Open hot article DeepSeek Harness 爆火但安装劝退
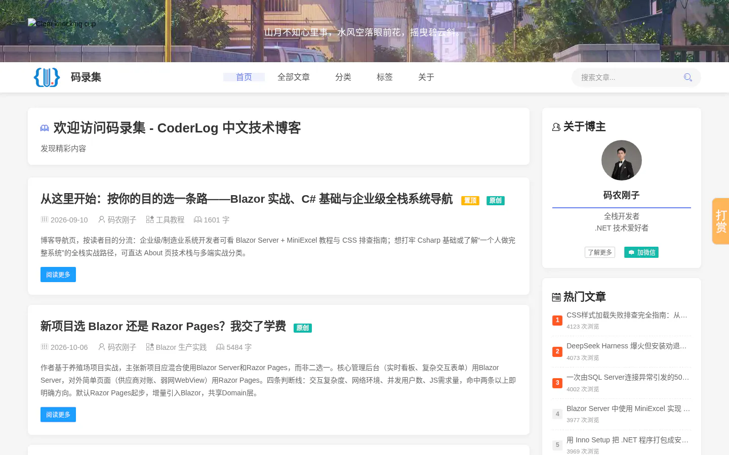Image resolution: width=729 pixels, height=455 pixels. 627,346
